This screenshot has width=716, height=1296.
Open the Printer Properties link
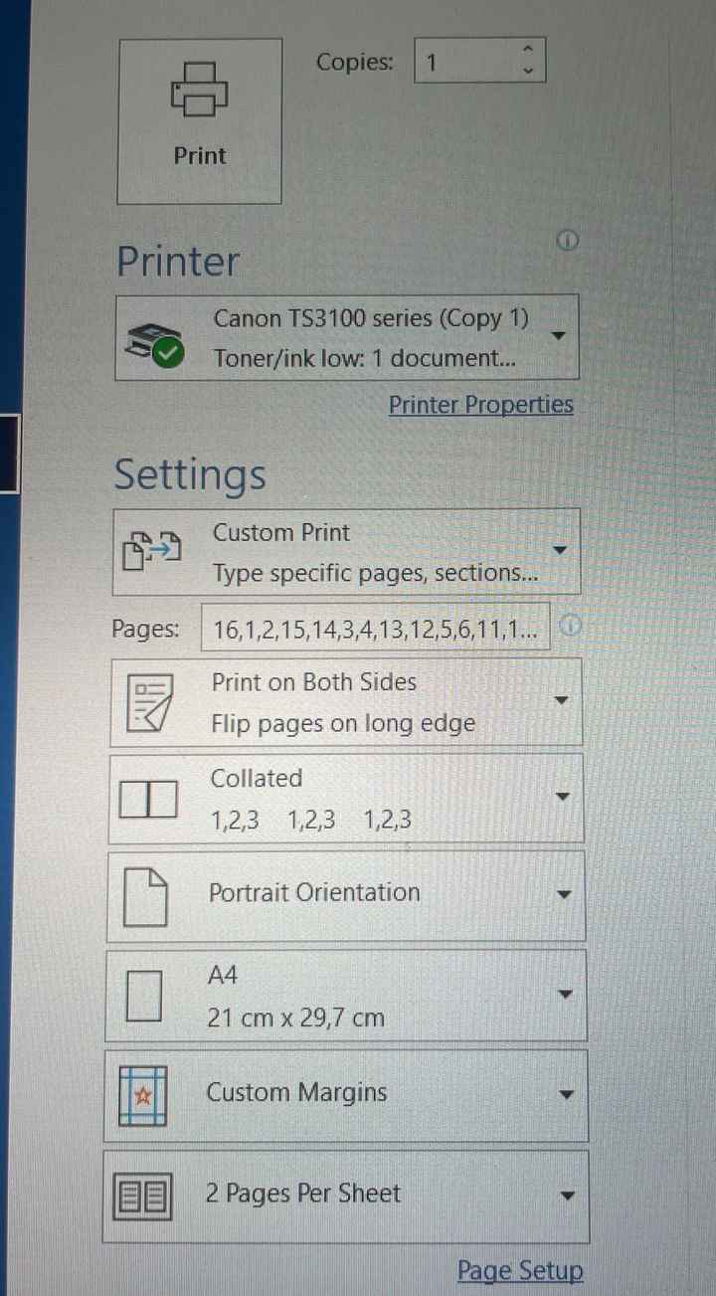coord(480,405)
